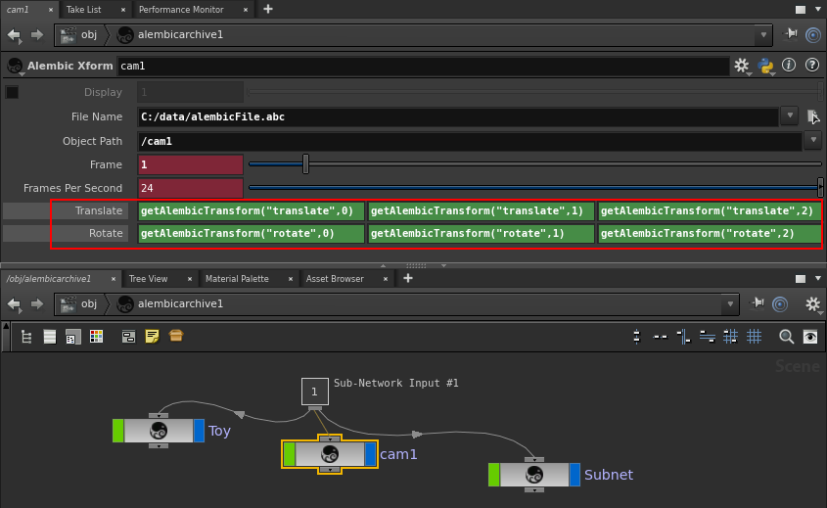Switch to the Take List tab
This screenshot has width=827, height=508.
coord(84,10)
